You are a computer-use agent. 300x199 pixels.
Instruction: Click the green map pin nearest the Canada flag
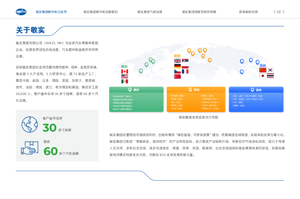tap(141, 71)
